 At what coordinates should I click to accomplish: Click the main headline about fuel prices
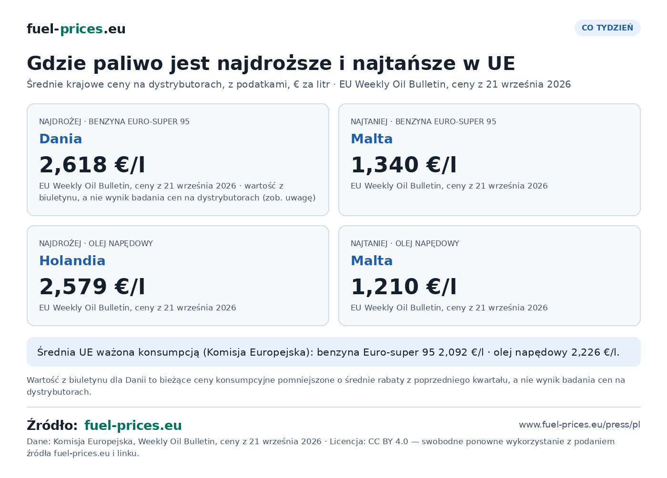(271, 63)
